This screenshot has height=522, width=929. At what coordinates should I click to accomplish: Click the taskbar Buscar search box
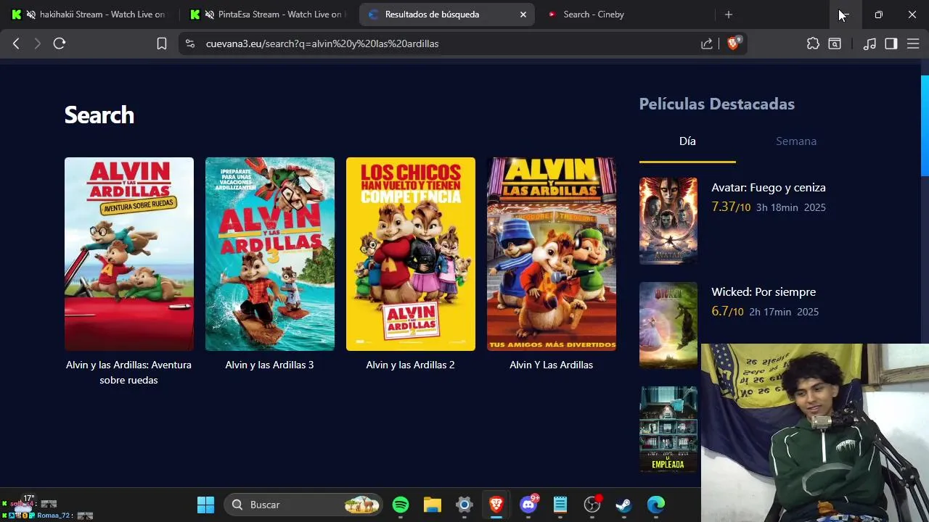[303, 505]
